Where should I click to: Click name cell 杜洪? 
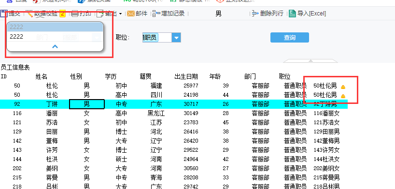coord(52,159)
